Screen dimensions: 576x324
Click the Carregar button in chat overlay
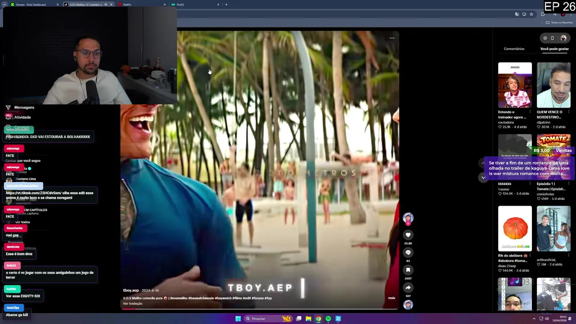point(18,128)
